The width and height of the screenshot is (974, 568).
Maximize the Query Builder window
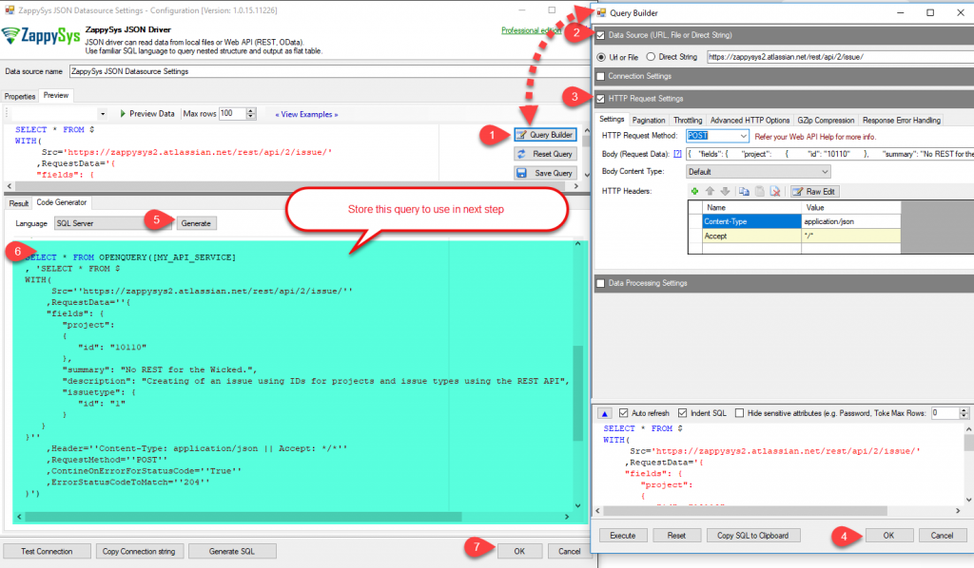coord(930,13)
